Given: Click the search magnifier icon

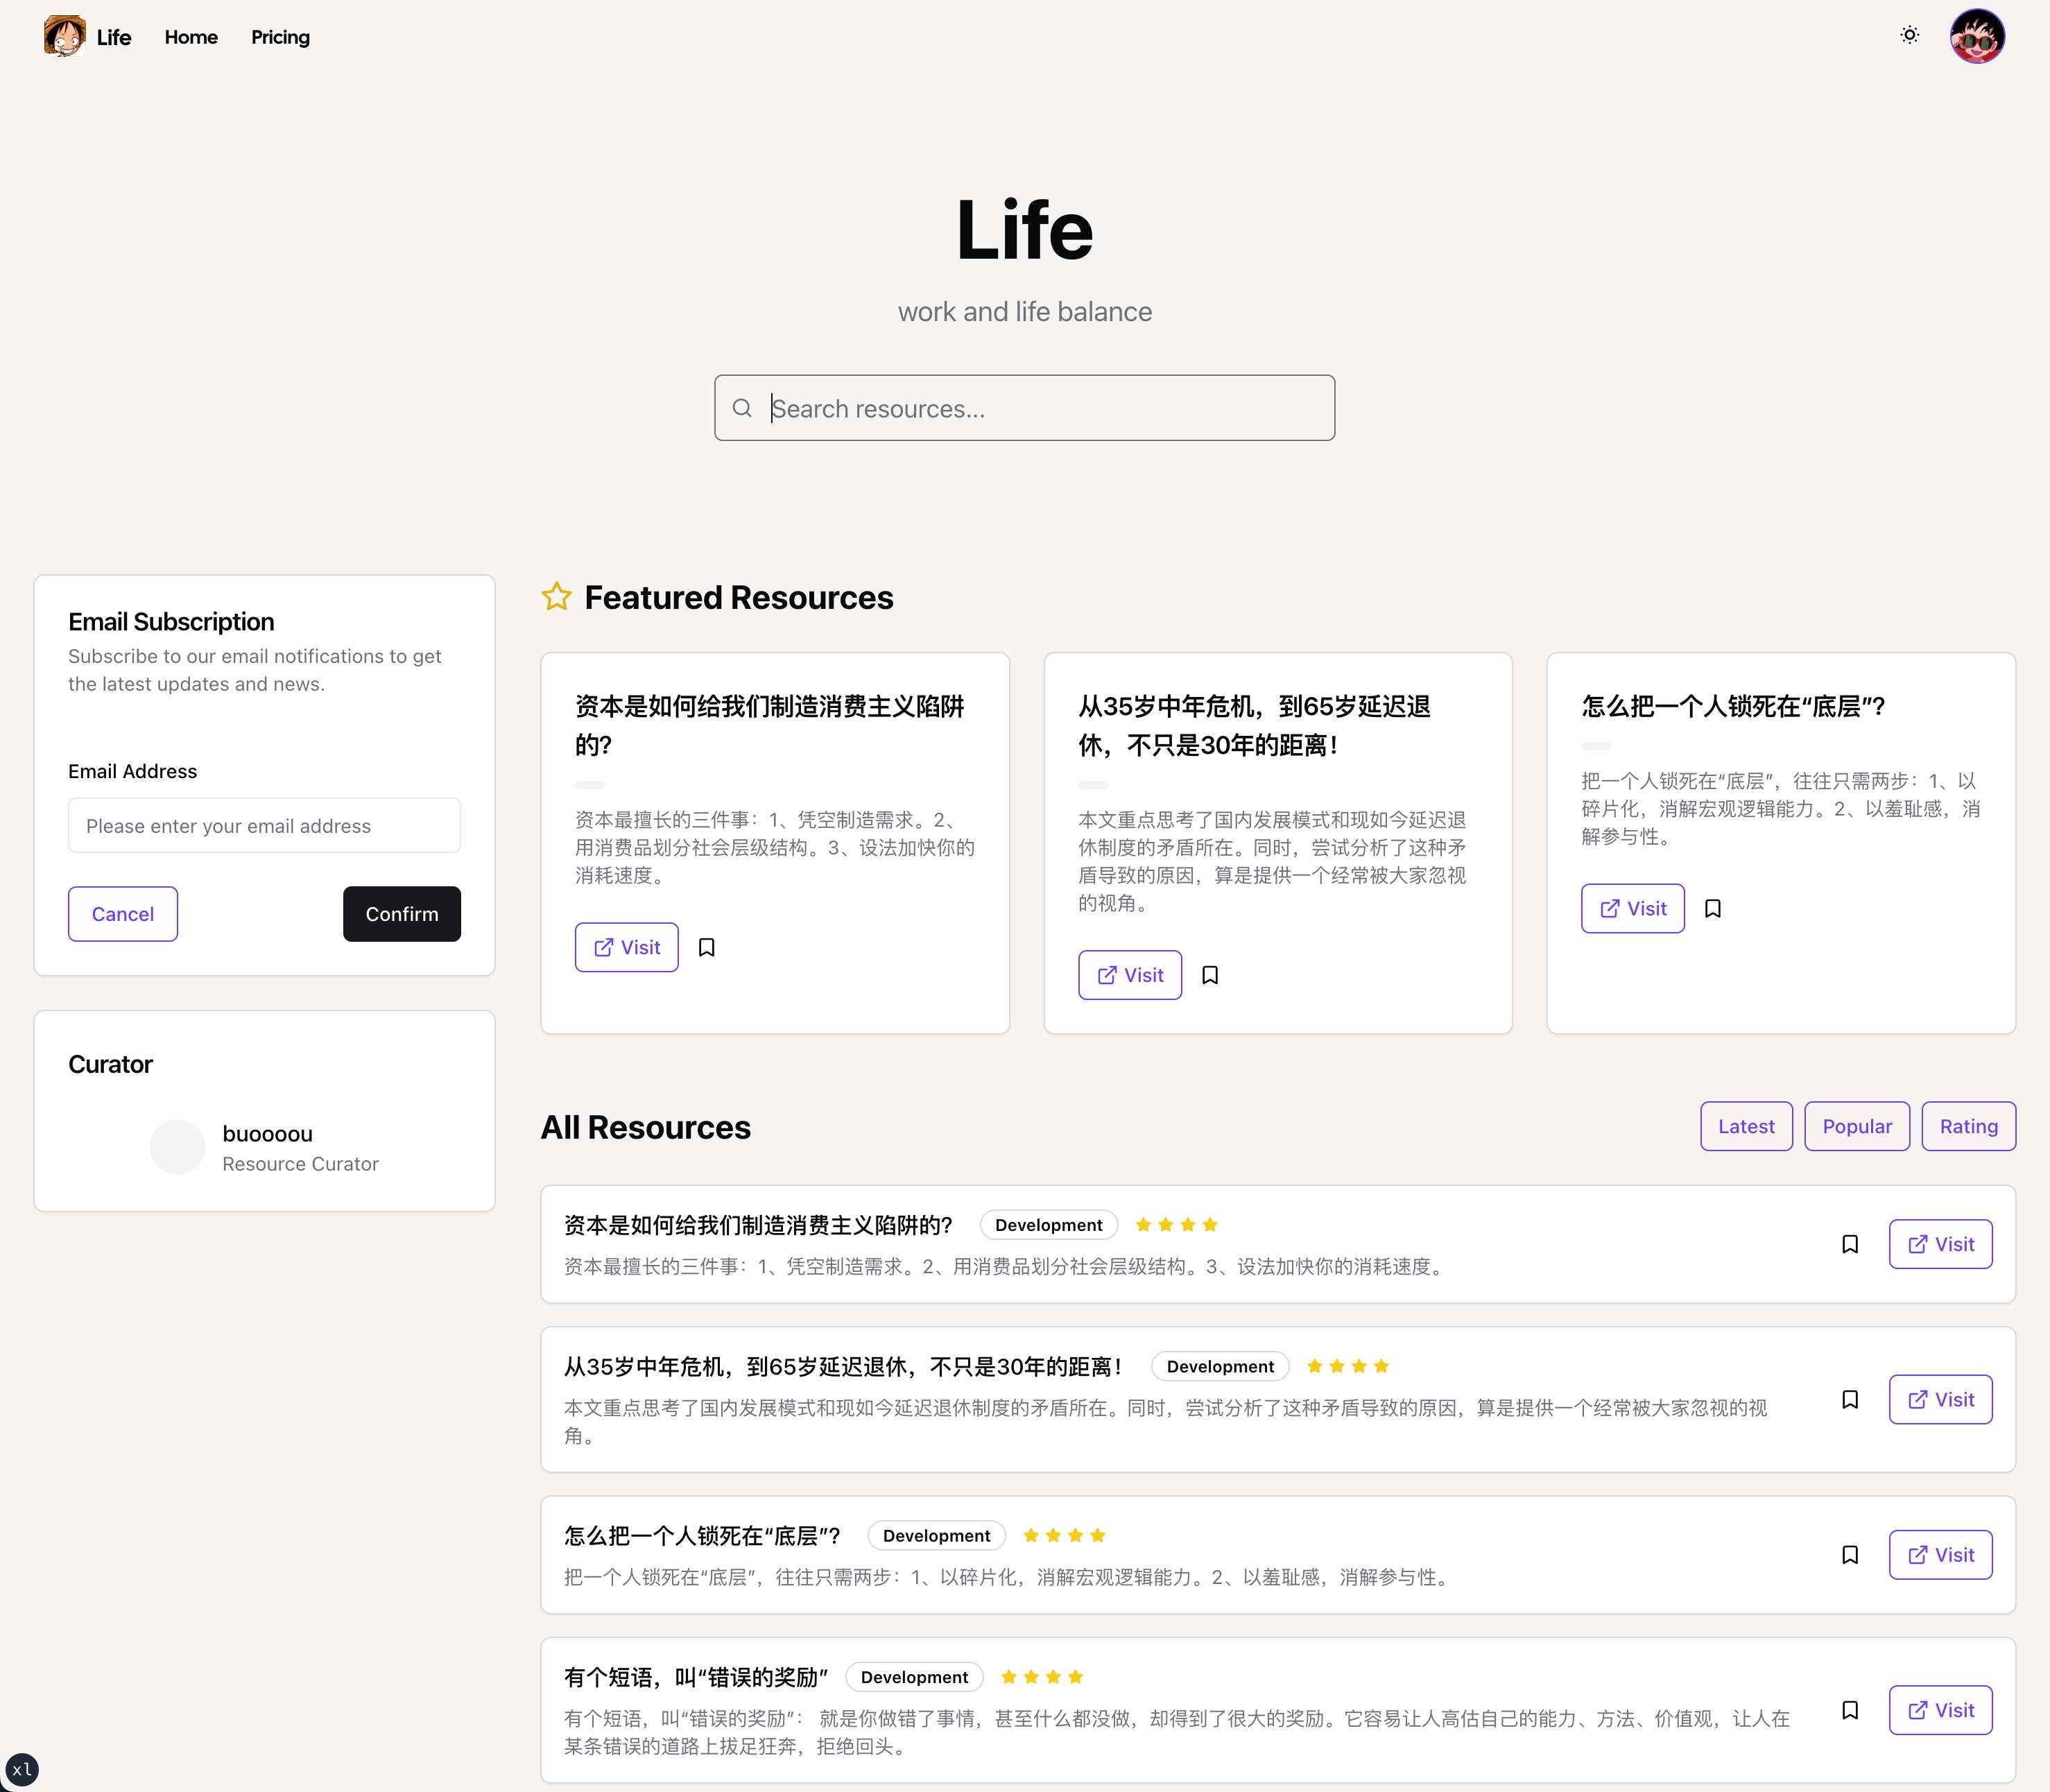Looking at the screenshot, I should click(x=742, y=408).
